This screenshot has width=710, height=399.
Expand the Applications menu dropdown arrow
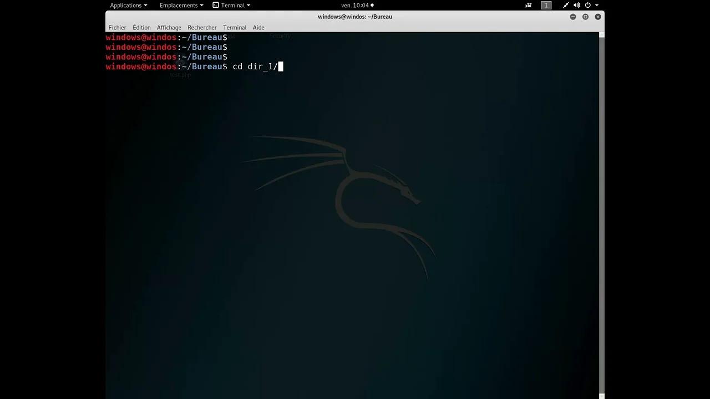[145, 5]
